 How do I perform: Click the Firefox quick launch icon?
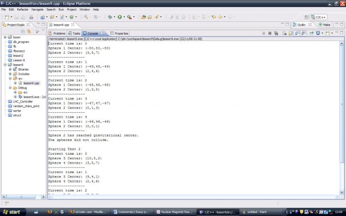[x=49, y=212]
